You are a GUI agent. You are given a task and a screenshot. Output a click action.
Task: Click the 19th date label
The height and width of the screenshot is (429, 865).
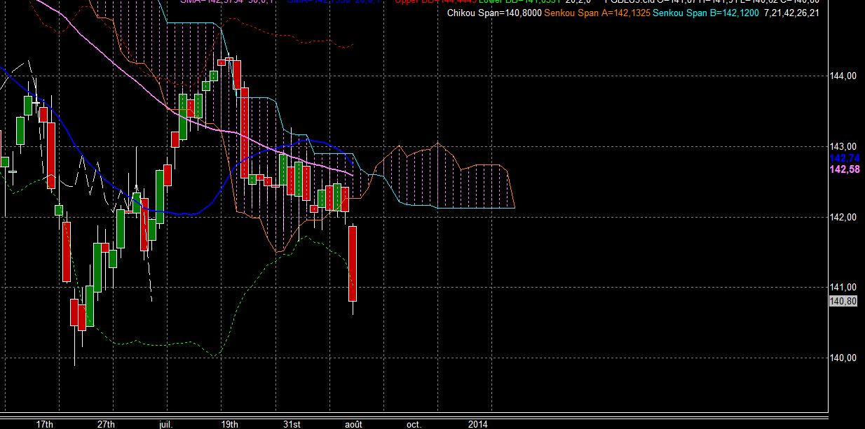tap(229, 424)
